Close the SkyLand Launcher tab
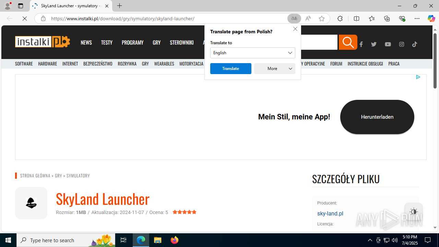This screenshot has height=247, width=439. point(107,6)
